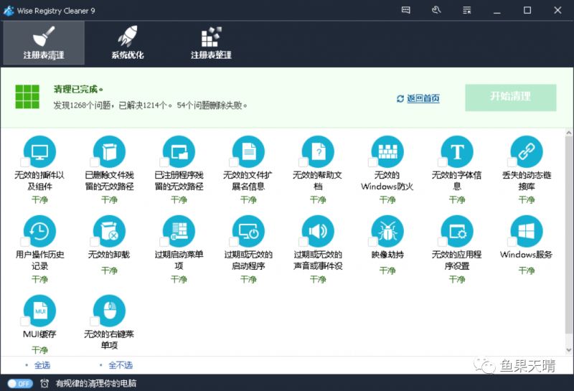
Task: Click the refresh icon beside 返回首页
Action: (400, 98)
